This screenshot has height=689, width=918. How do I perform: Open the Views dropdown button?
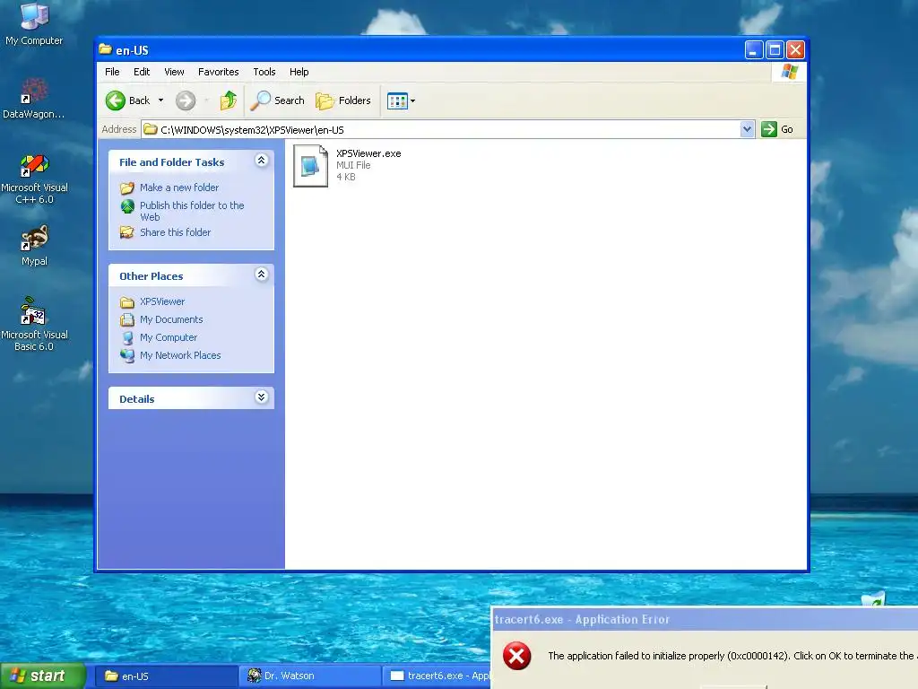click(401, 100)
